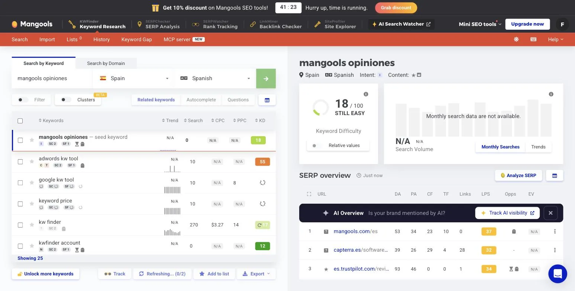
Task: Select all keywords with the header checkbox
Action: (x=20, y=121)
